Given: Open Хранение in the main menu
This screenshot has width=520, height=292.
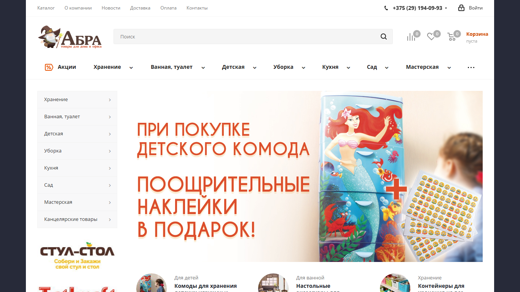Looking at the screenshot, I should coord(107,67).
